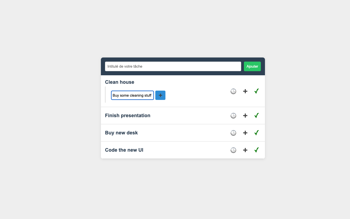Click the clock icon for Buy new desk
The width and height of the screenshot is (350, 219).
coord(233,133)
